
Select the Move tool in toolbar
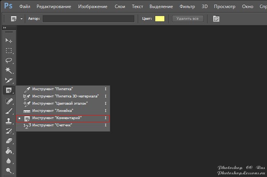[8, 41]
